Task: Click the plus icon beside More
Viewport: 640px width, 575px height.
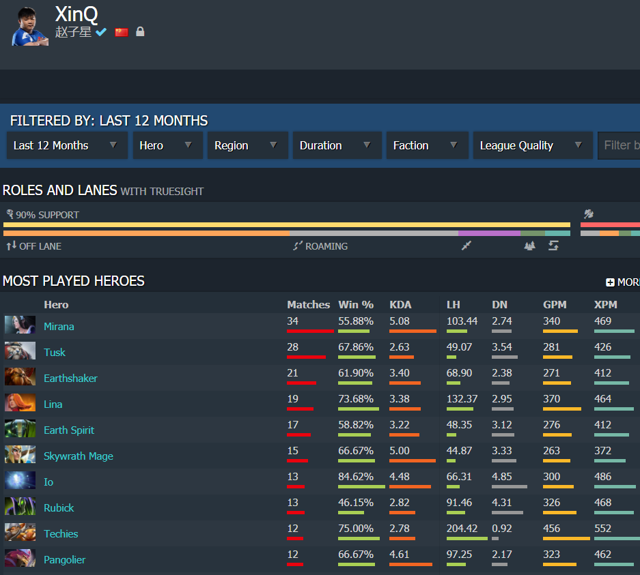Action: tap(610, 282)
